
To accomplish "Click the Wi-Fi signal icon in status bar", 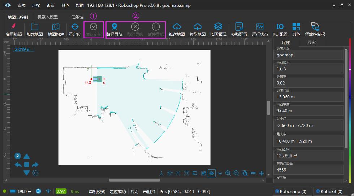I will 48,191.
